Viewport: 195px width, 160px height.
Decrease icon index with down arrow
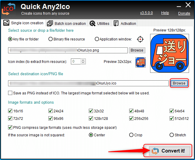tap(83, 63)
